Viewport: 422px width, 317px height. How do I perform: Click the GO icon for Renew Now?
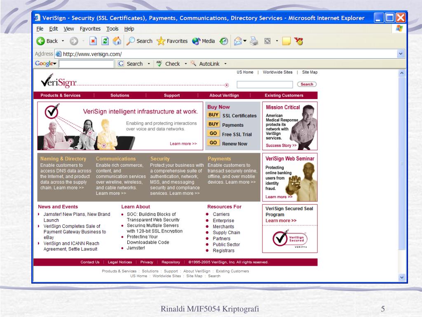213,143
